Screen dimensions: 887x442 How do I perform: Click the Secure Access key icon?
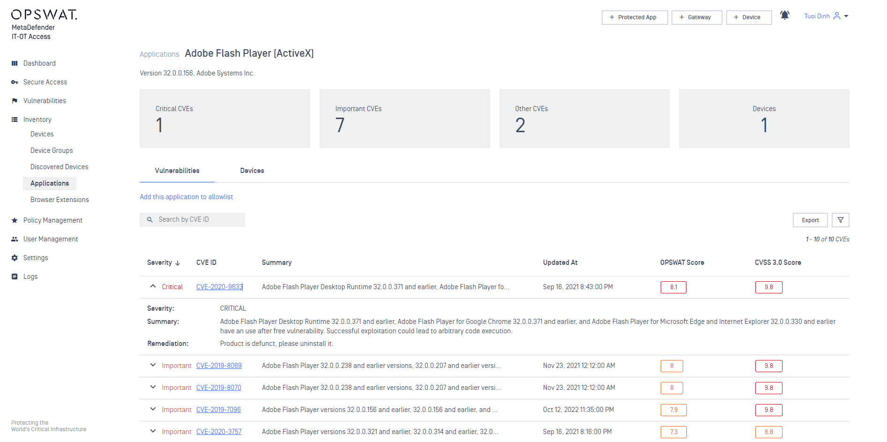pos(15,82)
